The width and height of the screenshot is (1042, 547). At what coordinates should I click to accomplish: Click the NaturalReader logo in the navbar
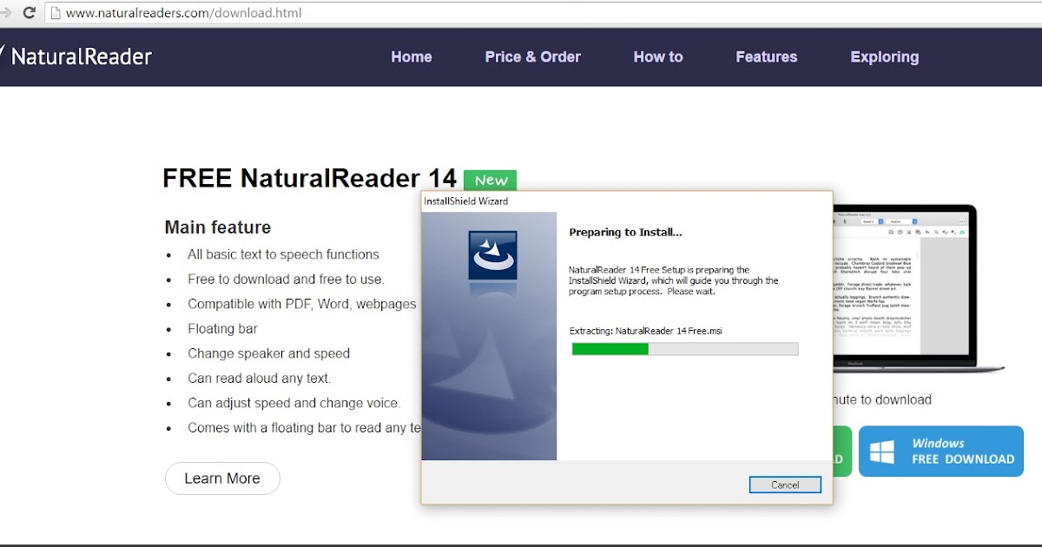pyautogui.click(x=78, y=56)
